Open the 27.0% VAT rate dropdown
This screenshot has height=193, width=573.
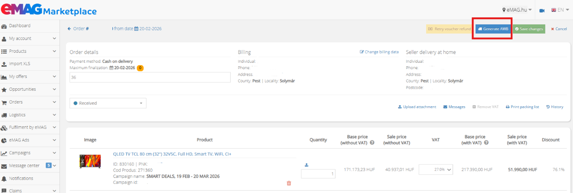[436, 169]
